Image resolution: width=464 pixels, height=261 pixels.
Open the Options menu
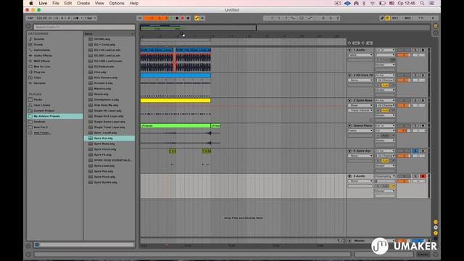click(x=117, y=3)
